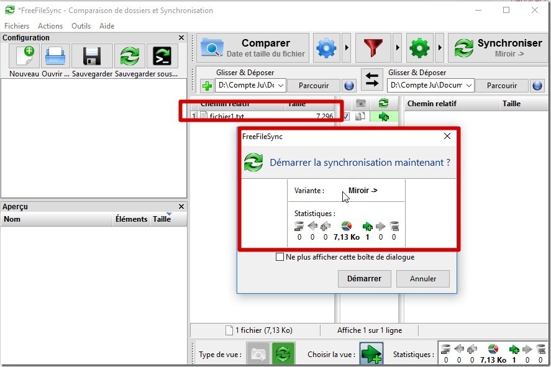The height and width of the screenshot is (367, 551).
Task: Click the Annuler button
Action: 423,278
